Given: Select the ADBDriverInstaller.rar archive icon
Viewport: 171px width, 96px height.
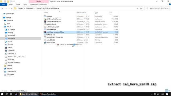Looking at the screenshot, I should coord(45,22).
